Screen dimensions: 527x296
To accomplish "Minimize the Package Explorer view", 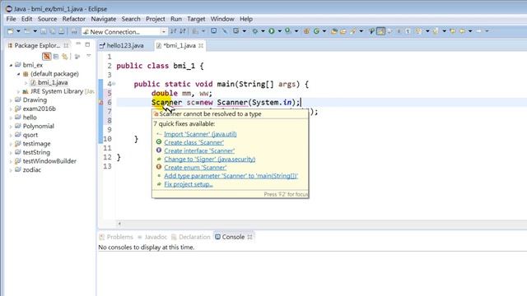I will (78, 44).
